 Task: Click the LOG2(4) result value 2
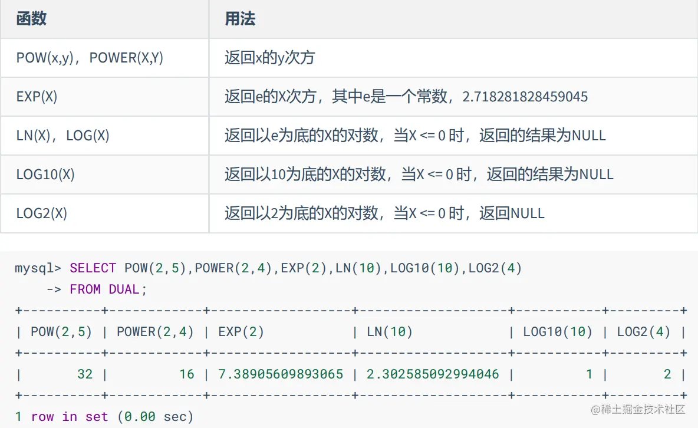click(667, 374)
